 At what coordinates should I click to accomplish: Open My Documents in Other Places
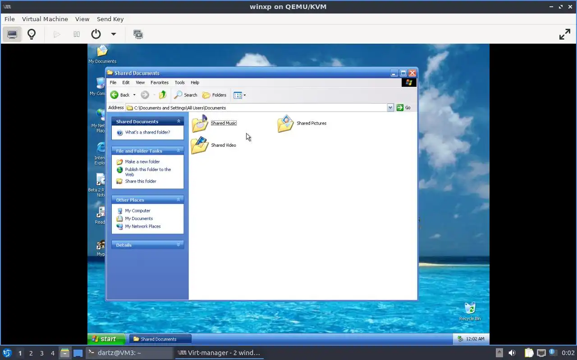[x=139, y=218]
